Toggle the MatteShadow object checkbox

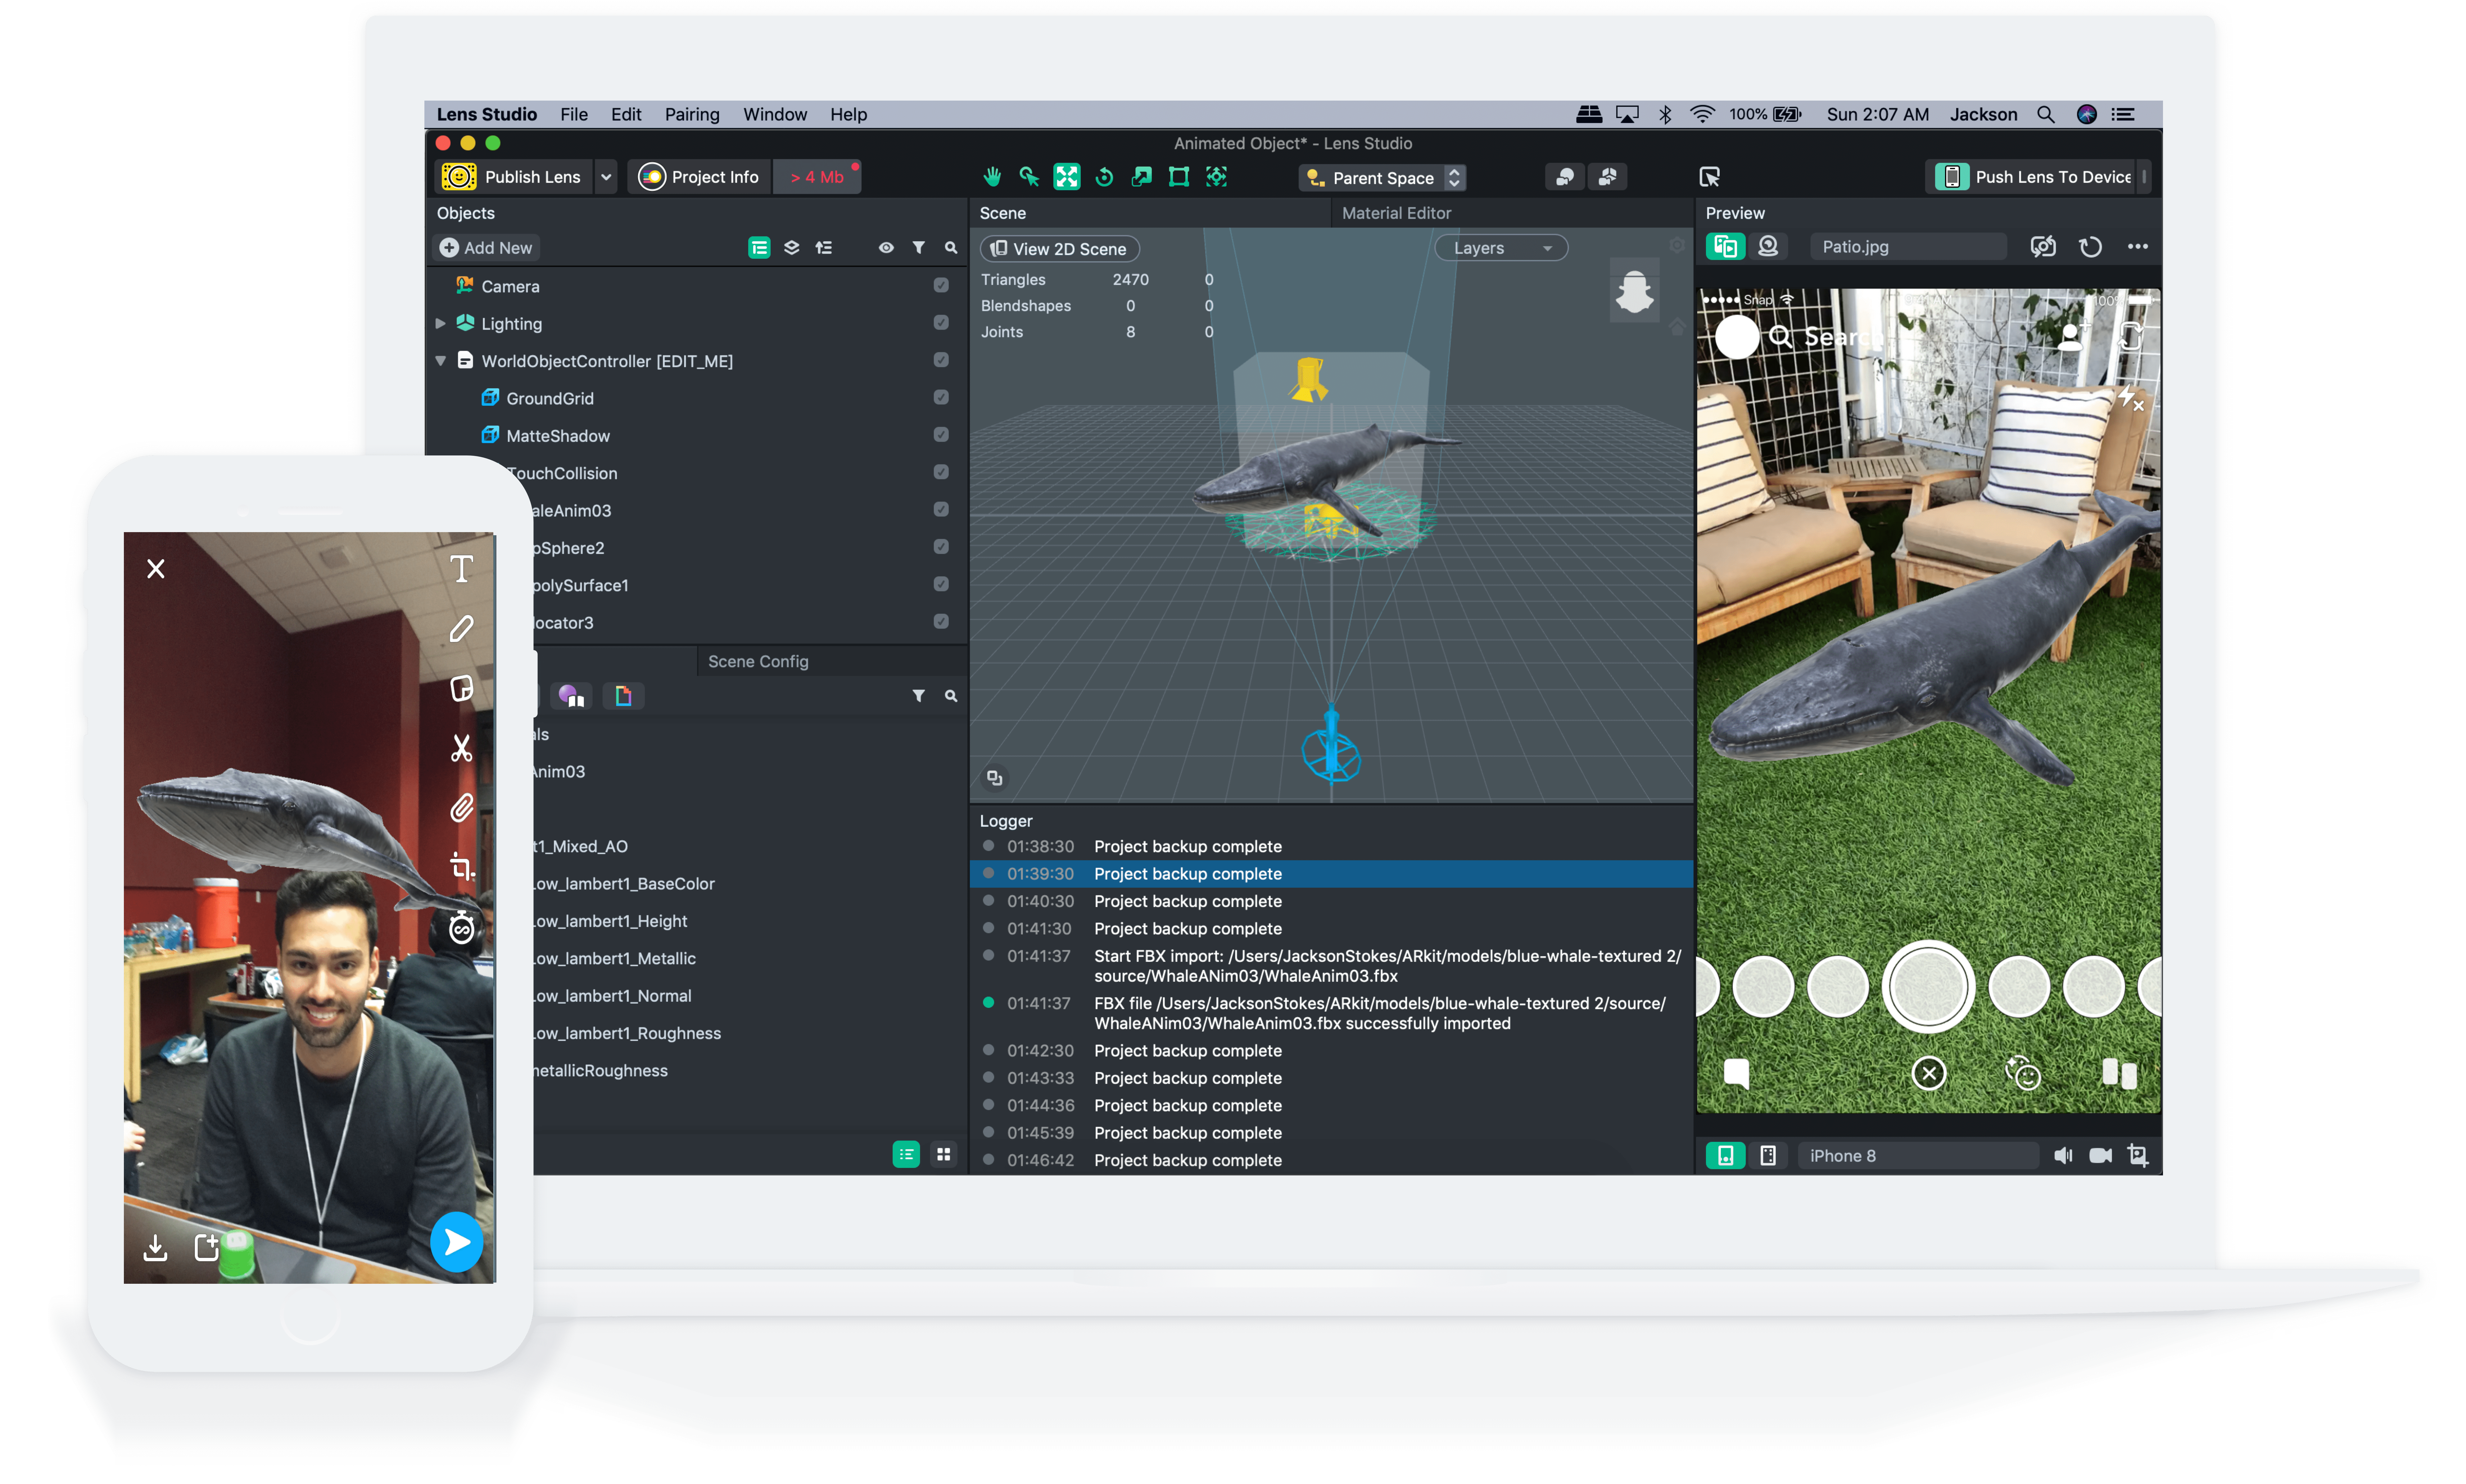click(x=941, y=435)
